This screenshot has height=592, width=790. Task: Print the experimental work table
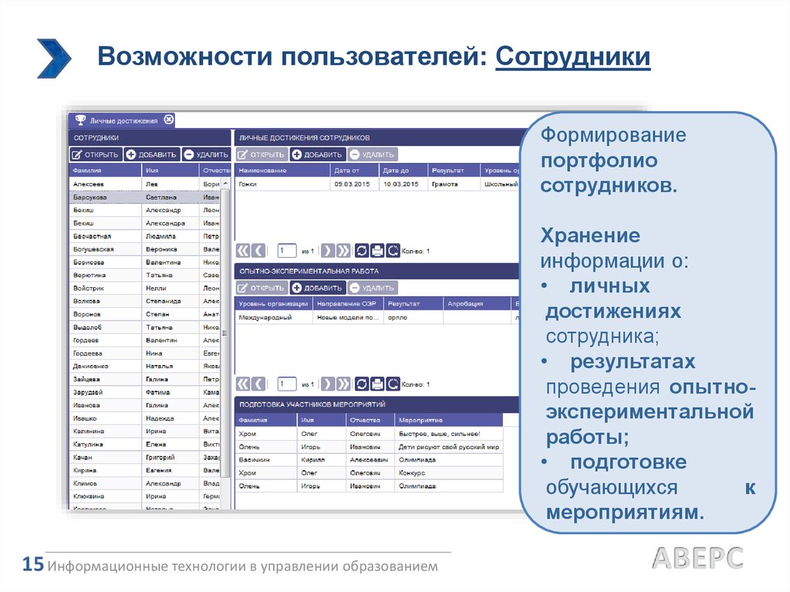(x=377, y=384)
